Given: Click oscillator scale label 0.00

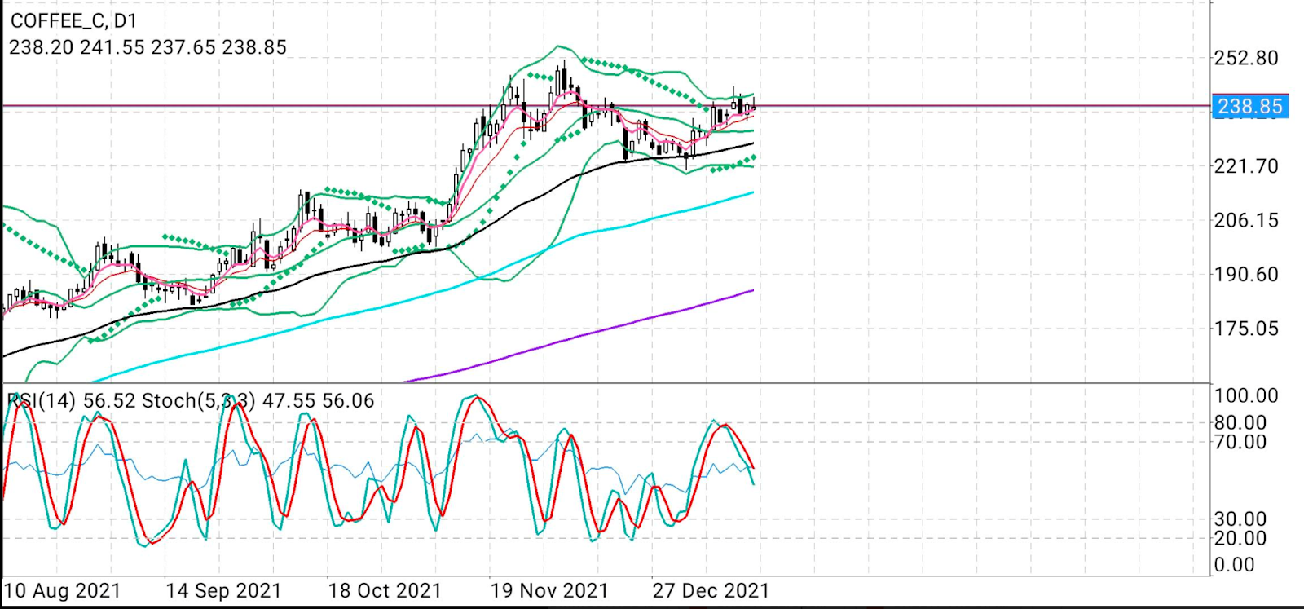Looking at the screenshot, I should (x=1235, y=565).
